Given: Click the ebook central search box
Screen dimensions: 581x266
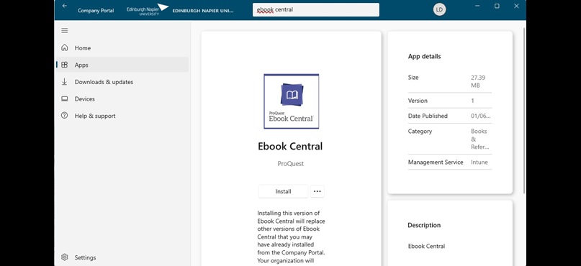Looking at the screenshot, I should pos(315,9).
